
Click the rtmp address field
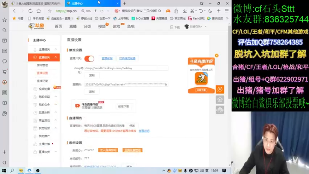coord(126,68)
